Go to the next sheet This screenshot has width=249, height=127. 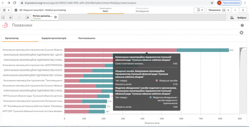(243, 10)
